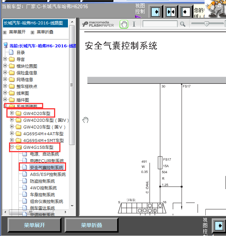Viewport: 226px width, 236px height.
Task: Expand the 网络信息 folder node
Action: [5, 79]
